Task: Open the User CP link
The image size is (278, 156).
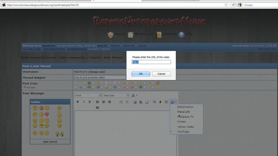Action: point(102,46)
